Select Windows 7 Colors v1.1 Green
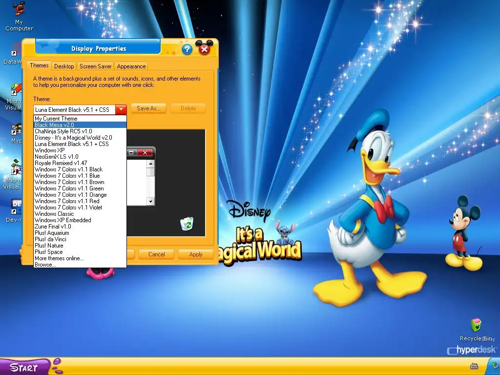Screen dimensions: 500x375 pyautogui.click(x=80, y=188)
